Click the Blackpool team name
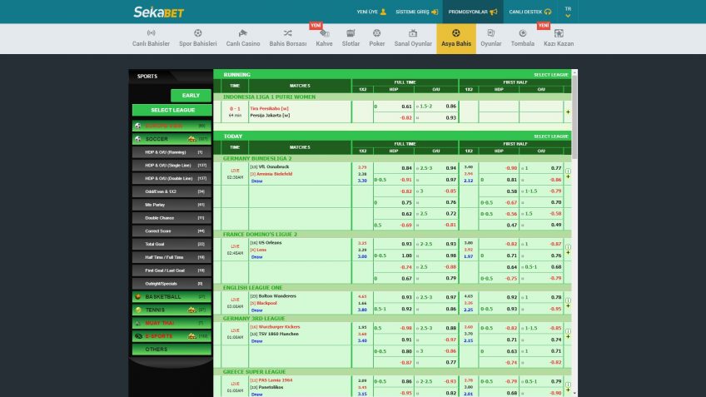The height and width of the screenshot is (397, 706). click(266, 303)
